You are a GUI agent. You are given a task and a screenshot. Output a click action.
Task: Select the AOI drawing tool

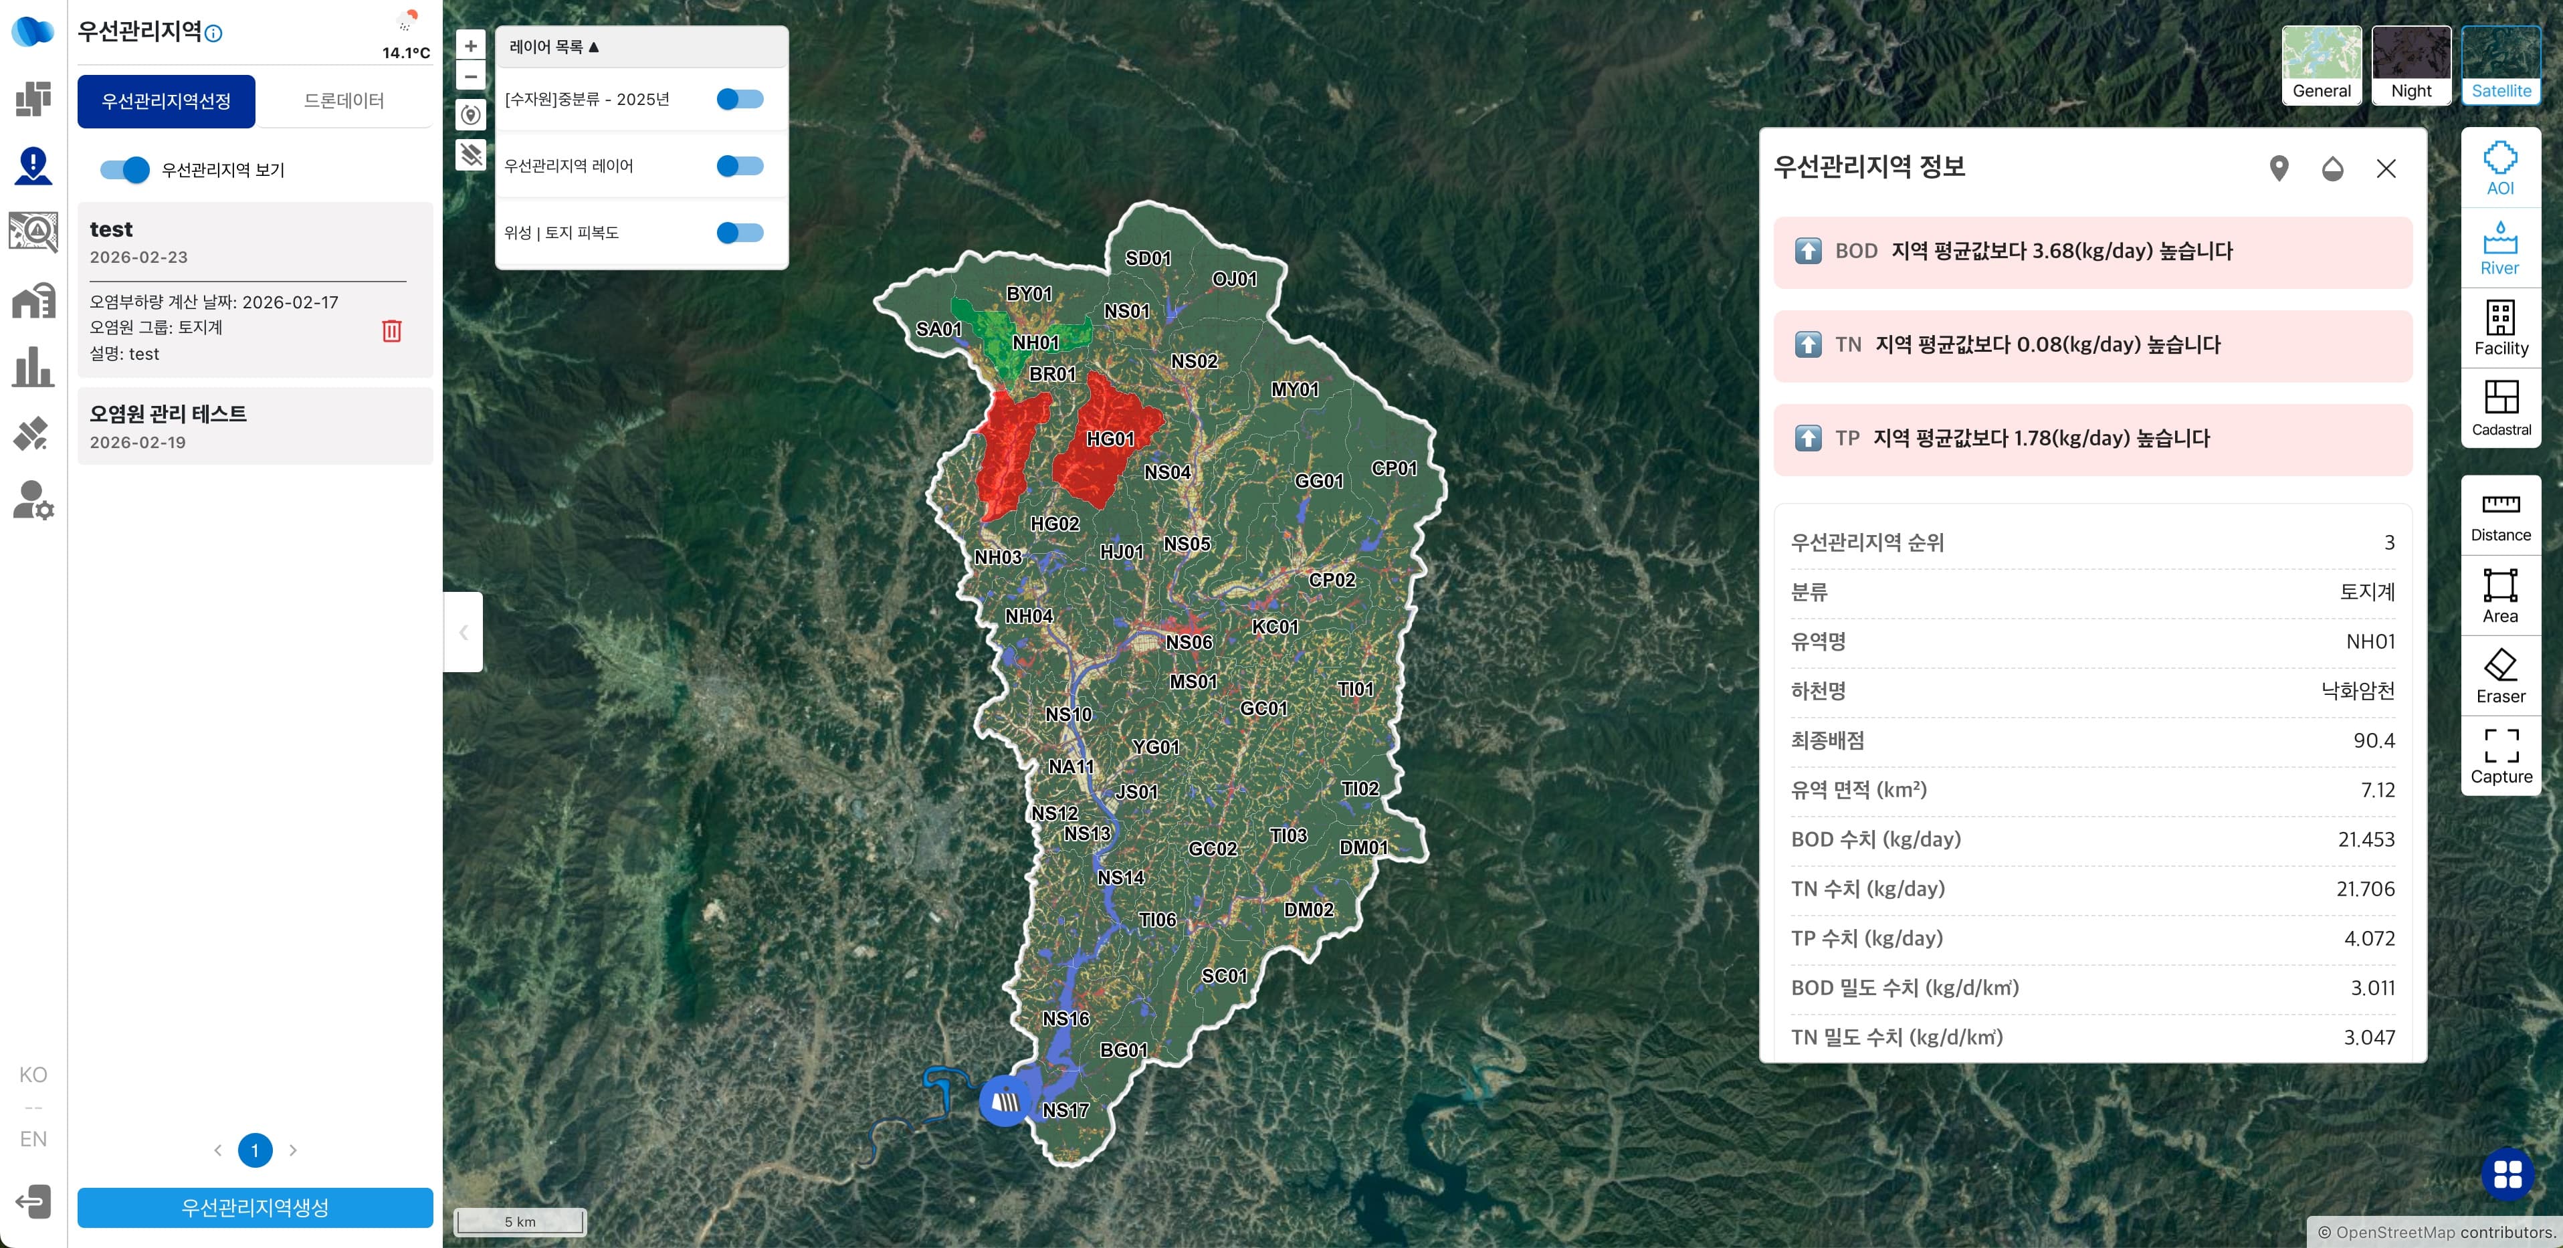(2500, 168)
